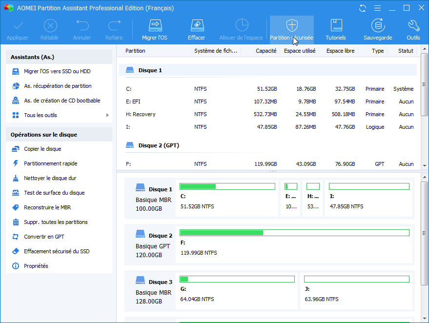Click the refresh icon in title bar
The height and width of the screenshot is (323, 429).
(362, 8)
